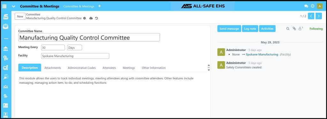The height and width of the screenshot is (119, 327).
Task: Open the apps grid menu icon
Action: coord(4,6)
